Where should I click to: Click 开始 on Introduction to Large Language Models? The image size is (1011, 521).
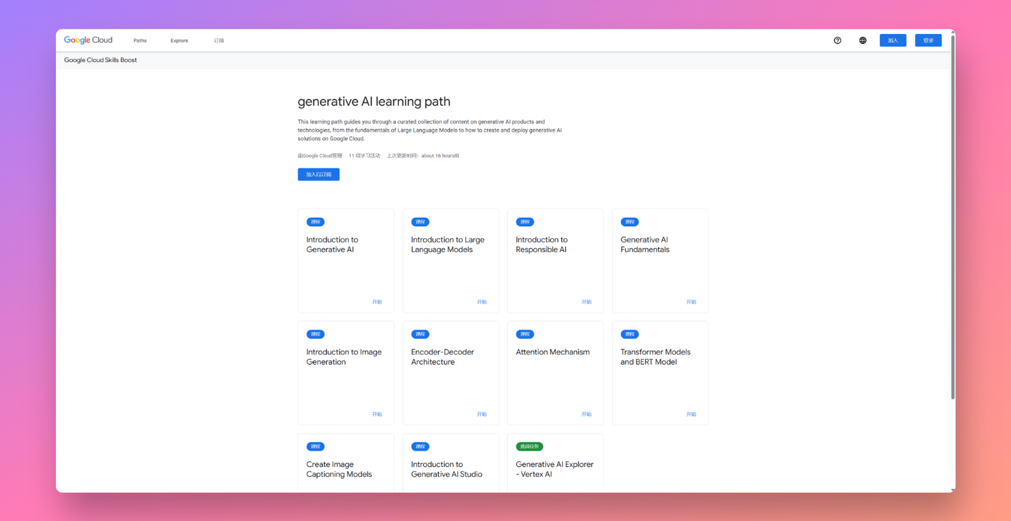pyautogui.click(x=482, y=302)
